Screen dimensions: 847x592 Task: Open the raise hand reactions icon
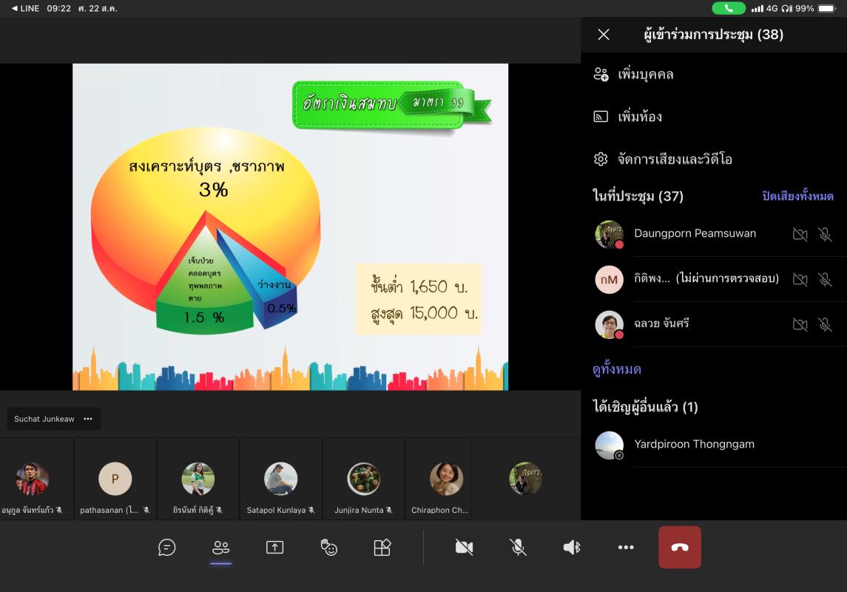(328, 548)
